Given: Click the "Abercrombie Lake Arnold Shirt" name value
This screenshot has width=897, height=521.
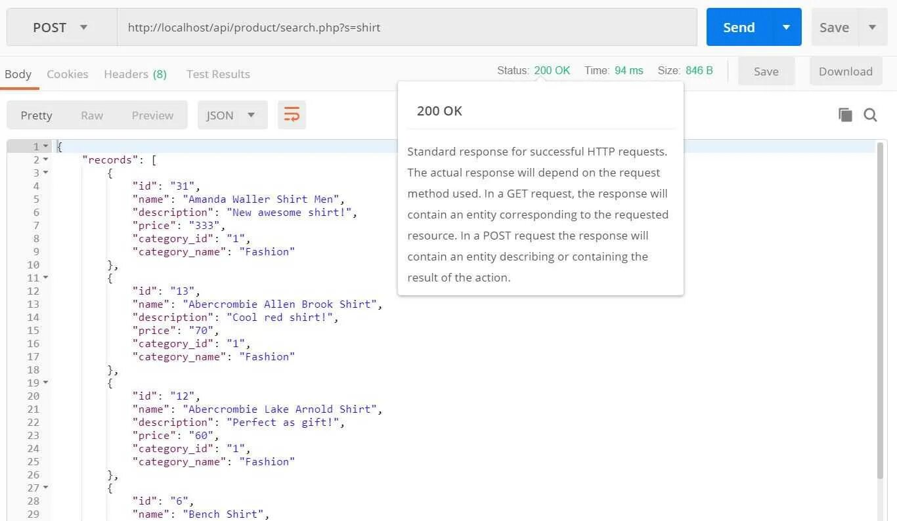Looking at the screenshot, I should (280, 409).
